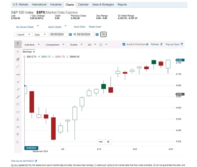This screenshot has width=197, height=167.
Task: Expand My Saved Charts chevron
Action: point(38,26)
